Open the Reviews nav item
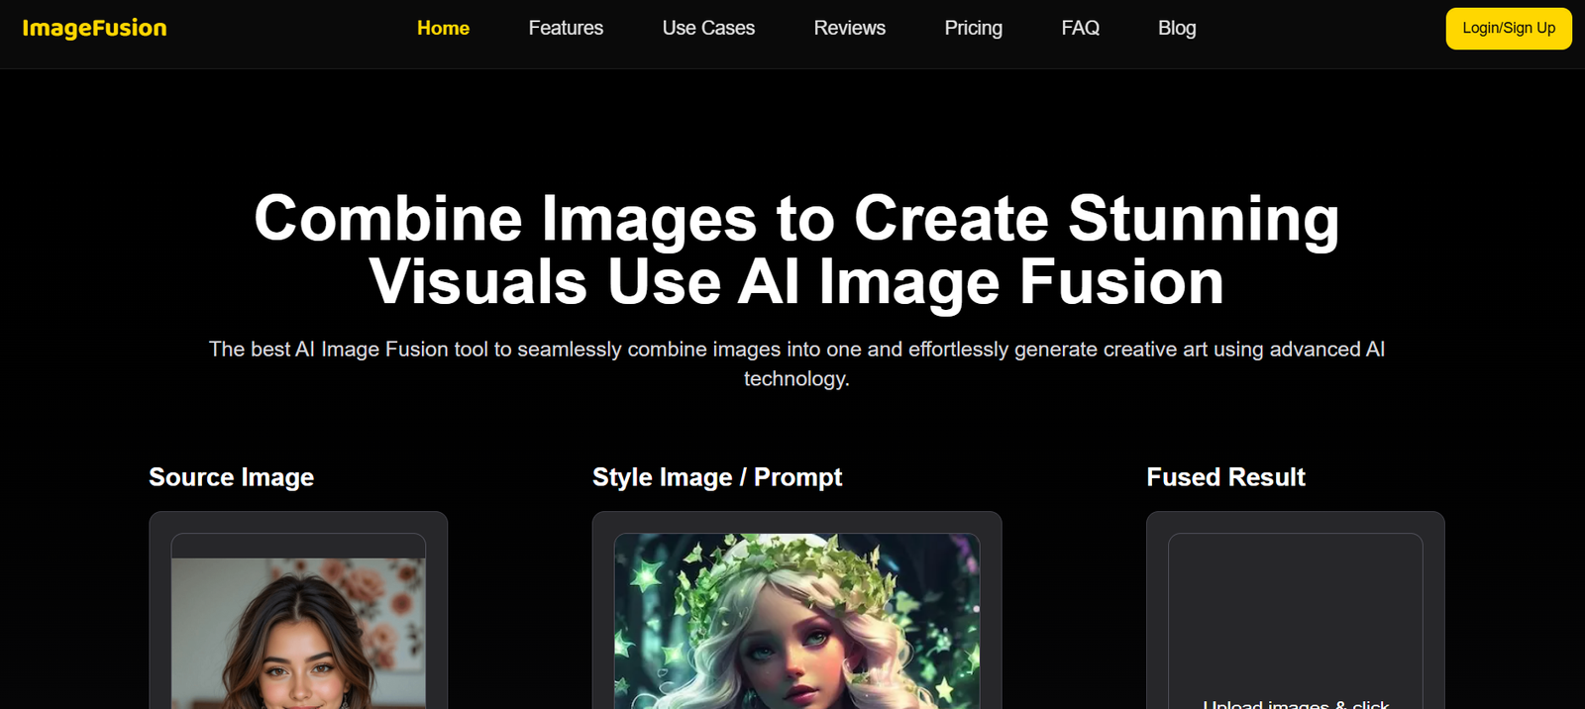The width and height of the screenshot is (1585, 709). (x=849, y=28)
